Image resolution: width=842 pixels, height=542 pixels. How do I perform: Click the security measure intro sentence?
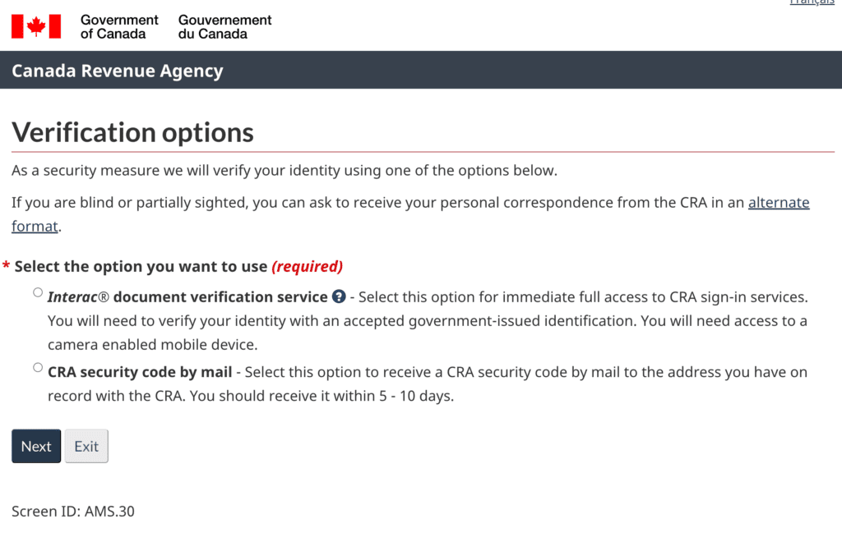[285, 171]
